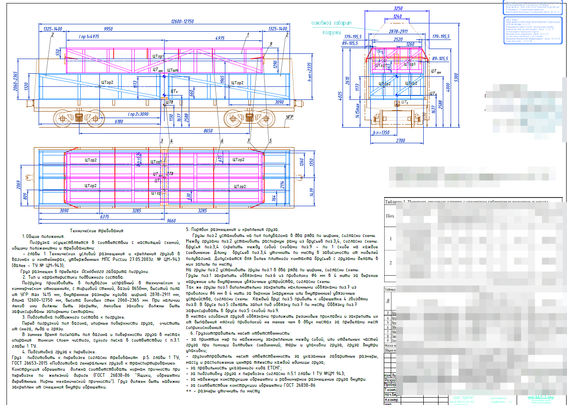
Task: Click the 'b п=1350' dimension label
Action: 381,133
